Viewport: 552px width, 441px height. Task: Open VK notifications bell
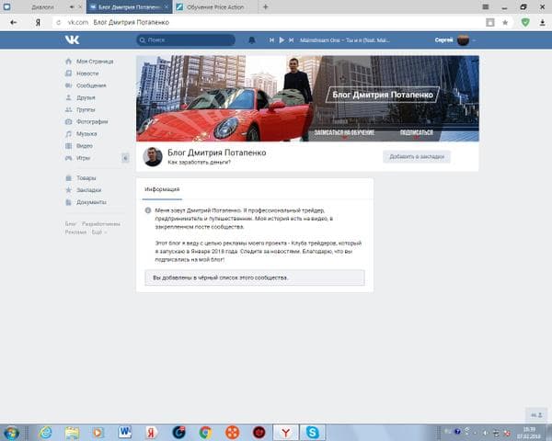(x=252, y=40)
